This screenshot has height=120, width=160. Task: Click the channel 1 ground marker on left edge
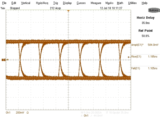tap(4, 60)
